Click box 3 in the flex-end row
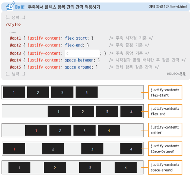The width and height of the screenshot is (192, 177). 107,111
